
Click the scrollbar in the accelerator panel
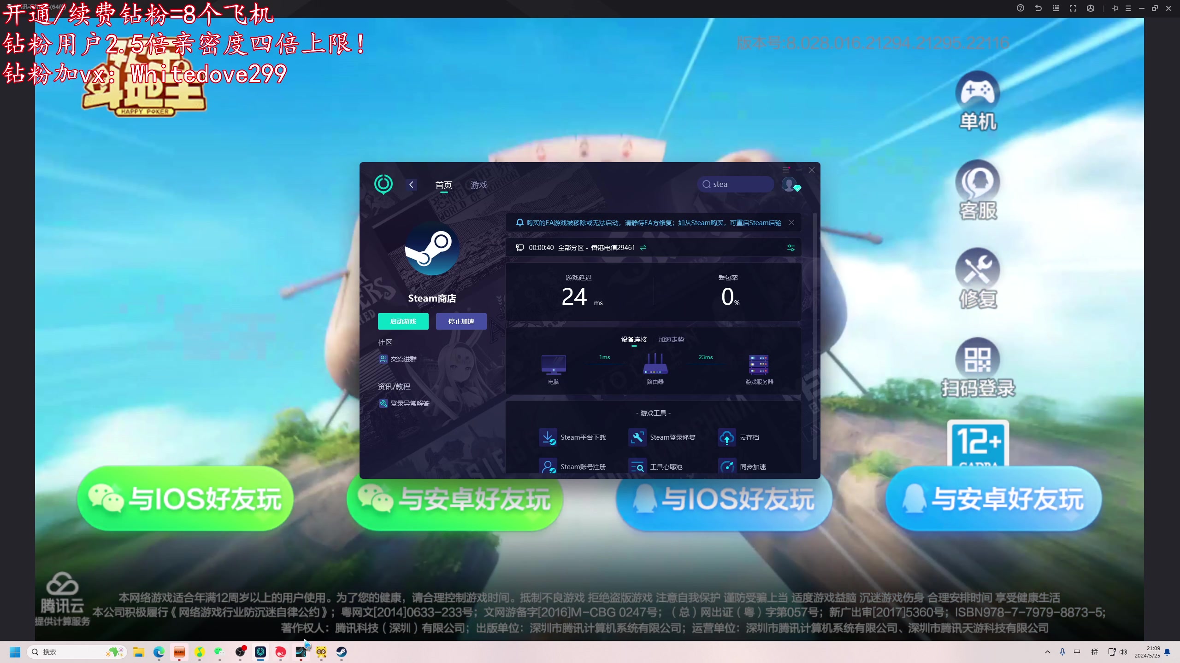[814, 336]
